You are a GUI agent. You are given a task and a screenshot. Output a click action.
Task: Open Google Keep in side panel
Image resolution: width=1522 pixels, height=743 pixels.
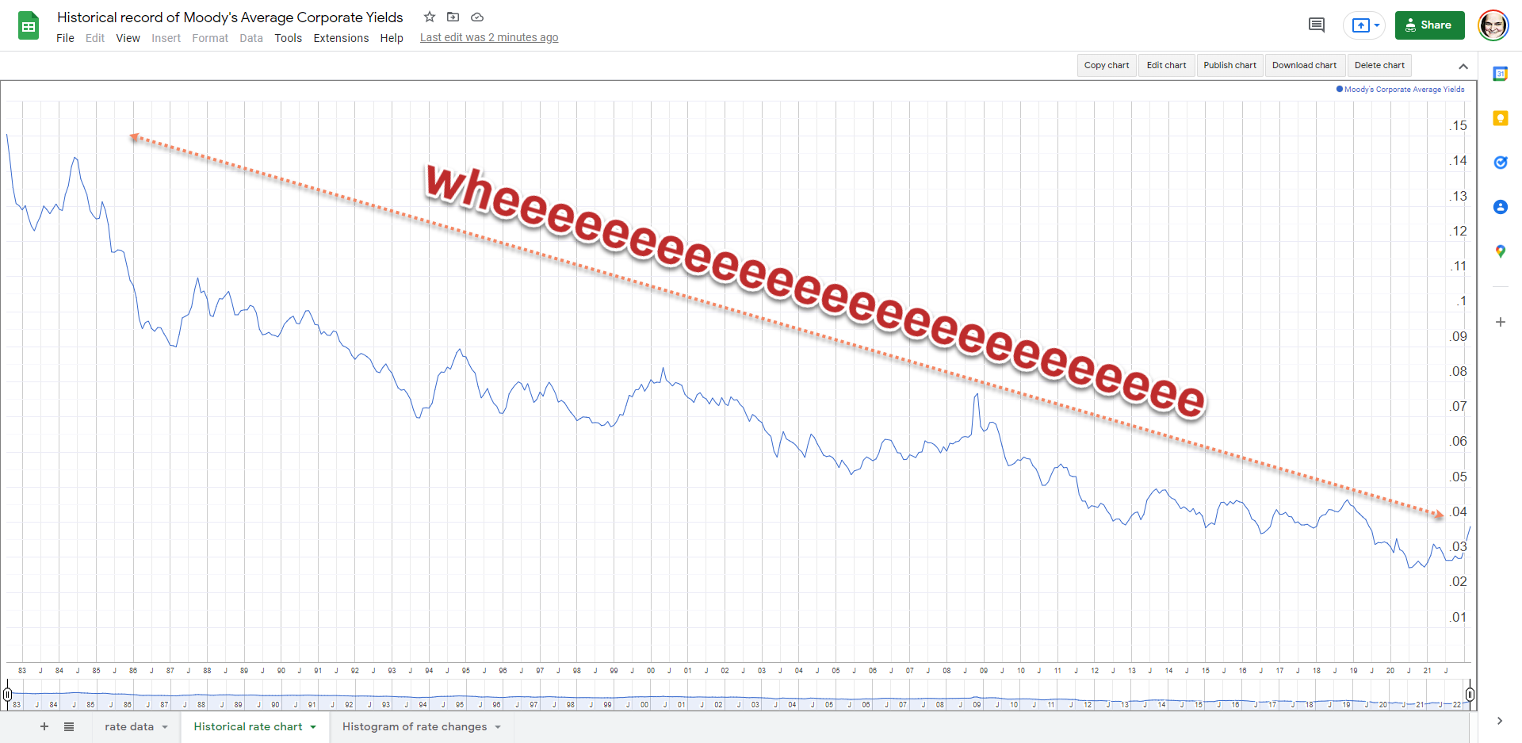point(1500,118)
